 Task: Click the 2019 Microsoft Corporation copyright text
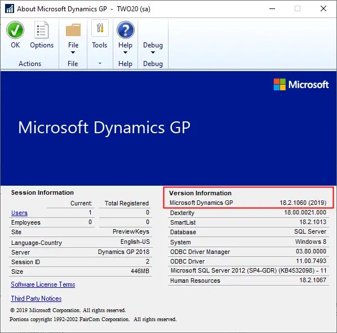pyautogui.click(x=68, y=310)
